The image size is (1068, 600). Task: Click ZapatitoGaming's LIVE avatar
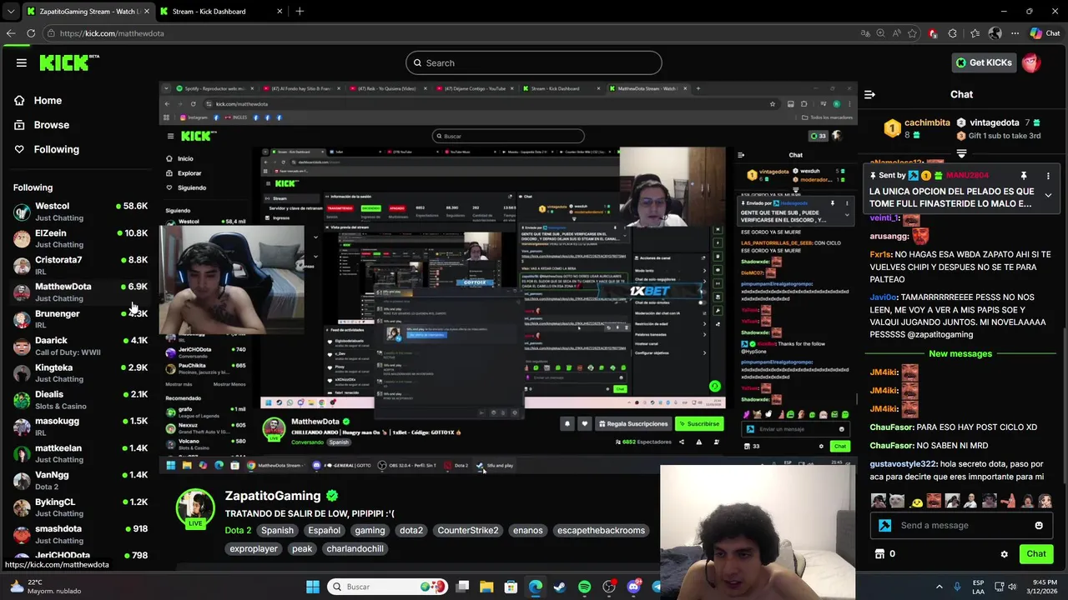tap(195, 508)
